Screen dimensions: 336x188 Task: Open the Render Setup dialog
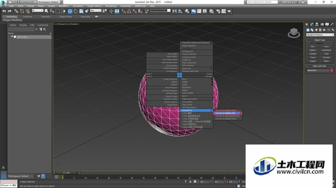click(x=218, y=11)
